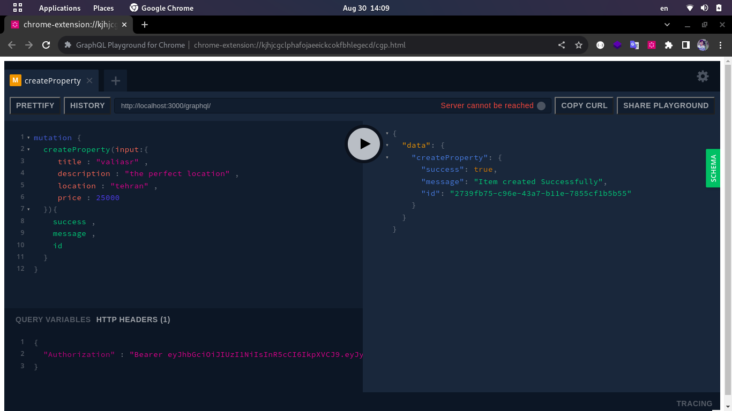Open the tab search dropdown
Image resolution: width=732 pixels, height=411 pixels.
(x=667, y=25)
